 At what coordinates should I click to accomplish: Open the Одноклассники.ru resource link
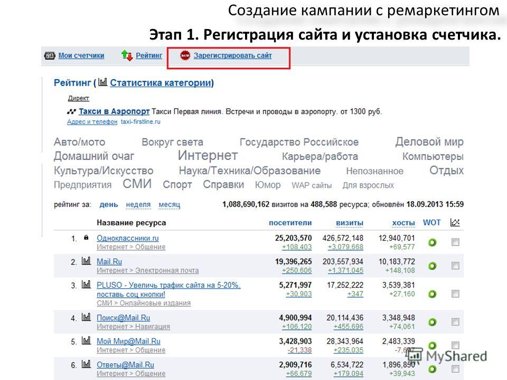tap(128, 238)
